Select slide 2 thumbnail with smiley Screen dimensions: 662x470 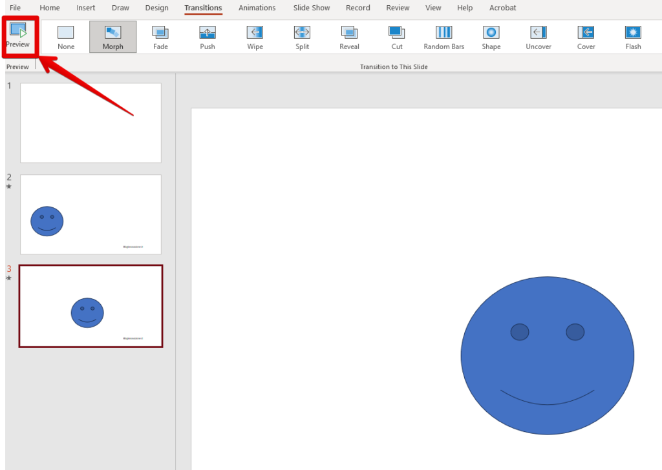click(x=91, y=214)
